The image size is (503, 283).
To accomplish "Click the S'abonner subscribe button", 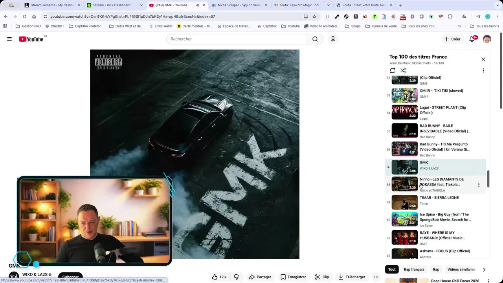I will [x=70, y=277].
